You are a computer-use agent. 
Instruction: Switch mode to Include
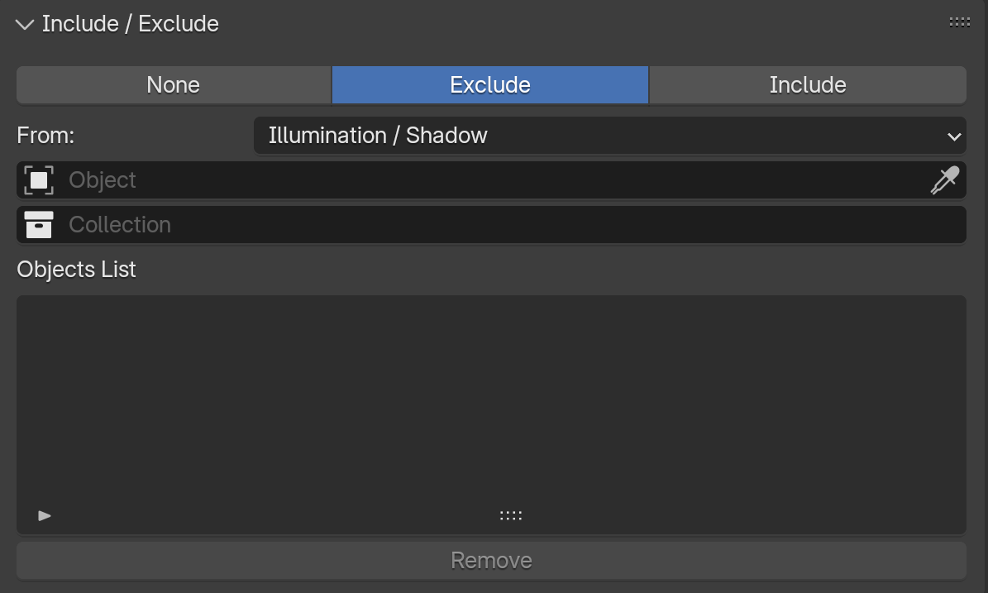[808, 85]
